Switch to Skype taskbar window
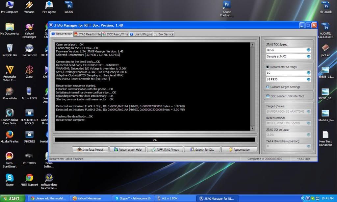The image size is (337, 202). 133,198
